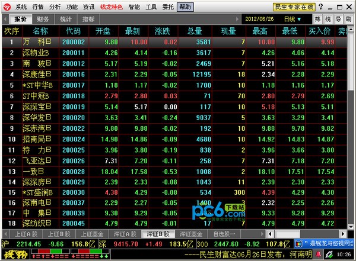
Task: Click the vertical scrollbar down arrow
Action: point(351,227)
